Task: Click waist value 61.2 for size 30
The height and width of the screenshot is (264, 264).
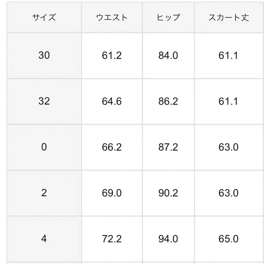Action: pyautogui.click(x=112, y=55)
